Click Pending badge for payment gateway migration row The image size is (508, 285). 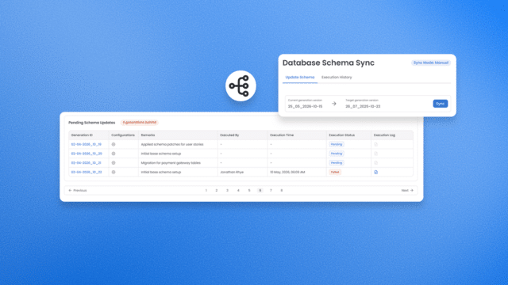click(x=337, y=163)
